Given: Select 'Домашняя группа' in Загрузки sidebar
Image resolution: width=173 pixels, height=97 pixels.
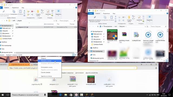Looking at the screenshot, I should pos(98,58).
